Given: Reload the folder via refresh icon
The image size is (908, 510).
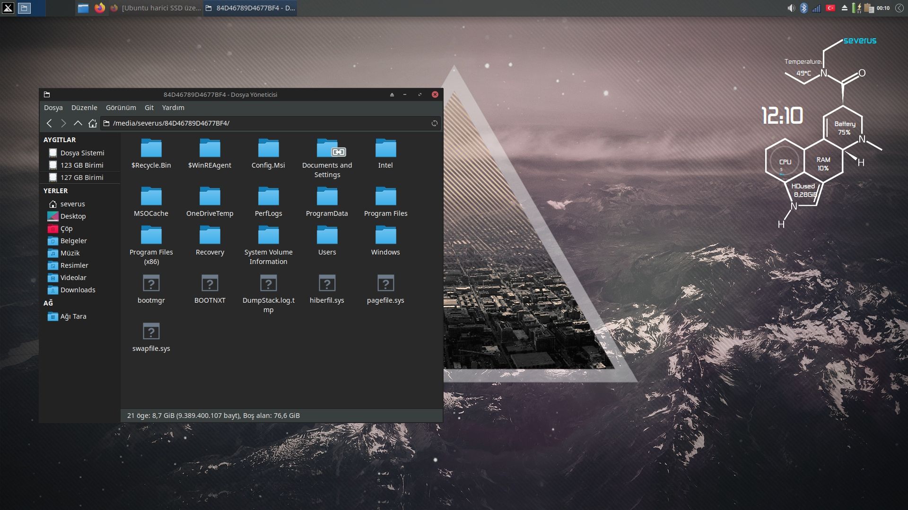Looking at the screenshot, I should pyautogui.click(x=434, y=123).
